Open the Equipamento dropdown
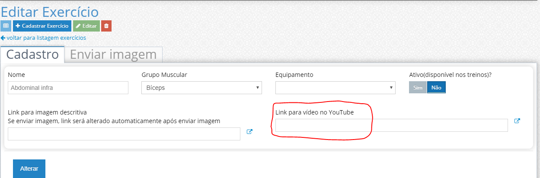Viewport: 540px width, 178px height. pyautogui.click(x=335, y=88)
